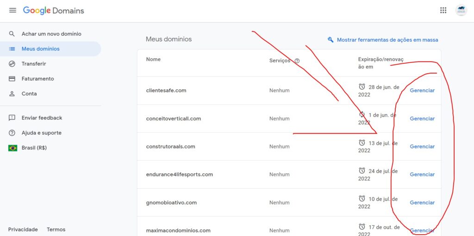The height and width of the screenshot is (236, 474).
Task: Click Gerenciar for construtoraals.com
Action: [422, 146]
